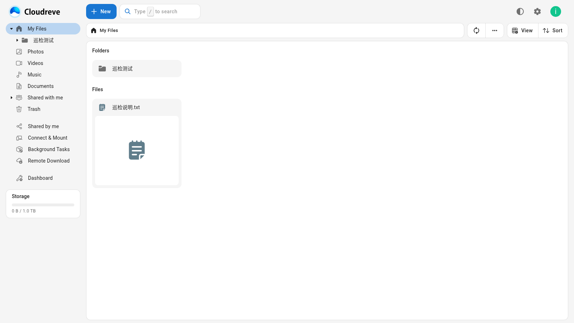
Task: Open the Videos category
Action: [x=43, y=63]
